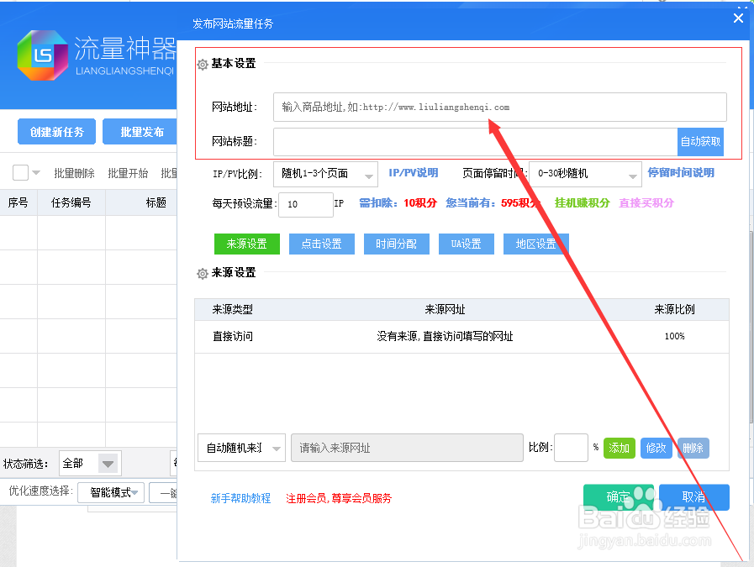The height and width of the screenshot is (567, 754).
Task: Click the gear icon beside 来源设置
Action: click(201, 272)
